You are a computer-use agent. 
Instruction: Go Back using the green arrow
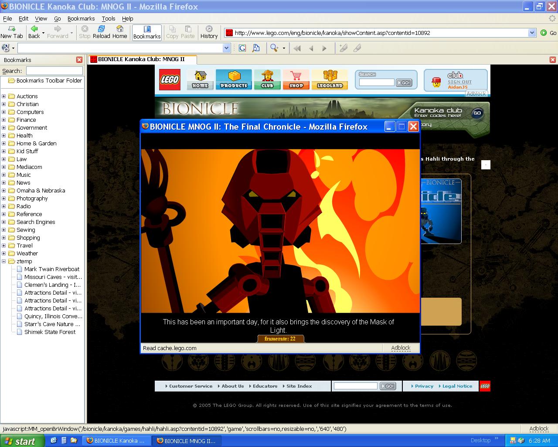coord(34,32)
